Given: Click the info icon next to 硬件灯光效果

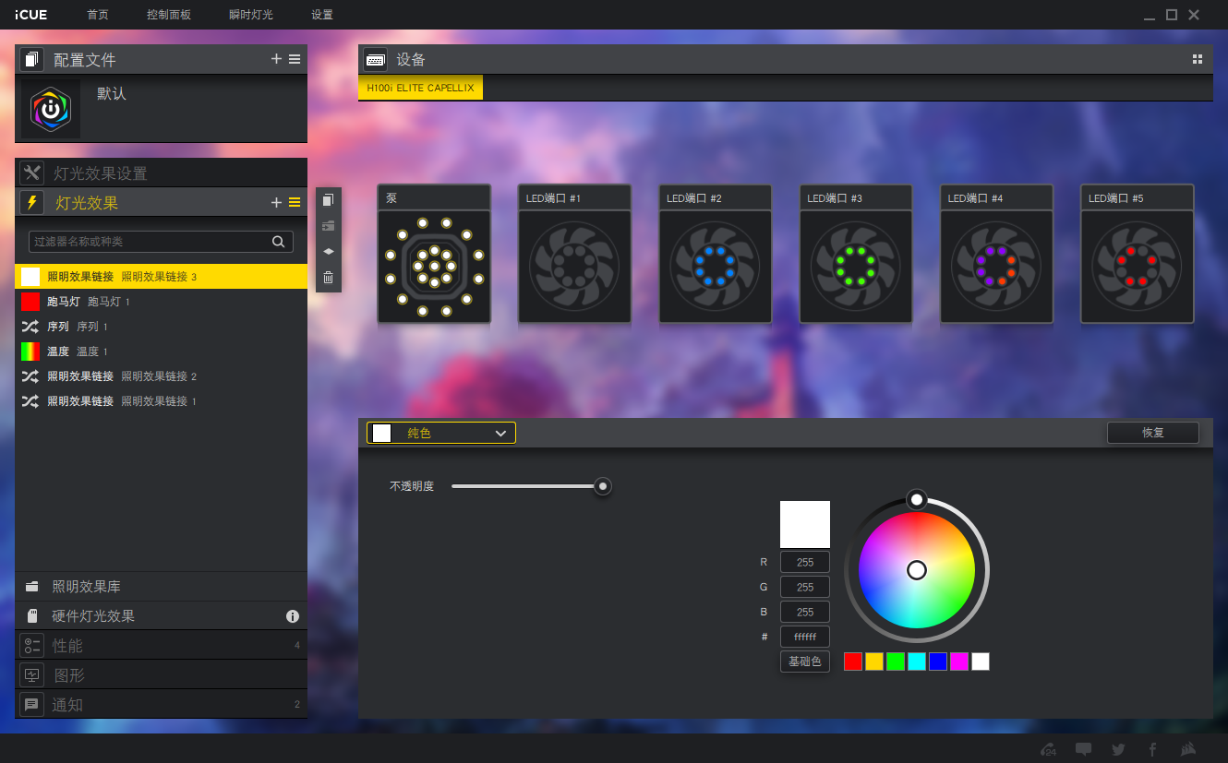Looking at the screenshot, I should coord(293,616).
